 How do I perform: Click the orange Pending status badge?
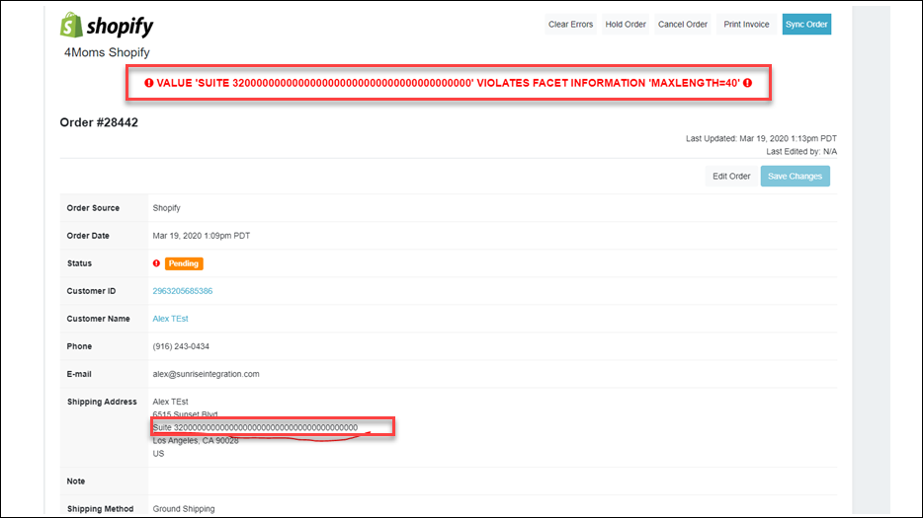coord(184,263)
